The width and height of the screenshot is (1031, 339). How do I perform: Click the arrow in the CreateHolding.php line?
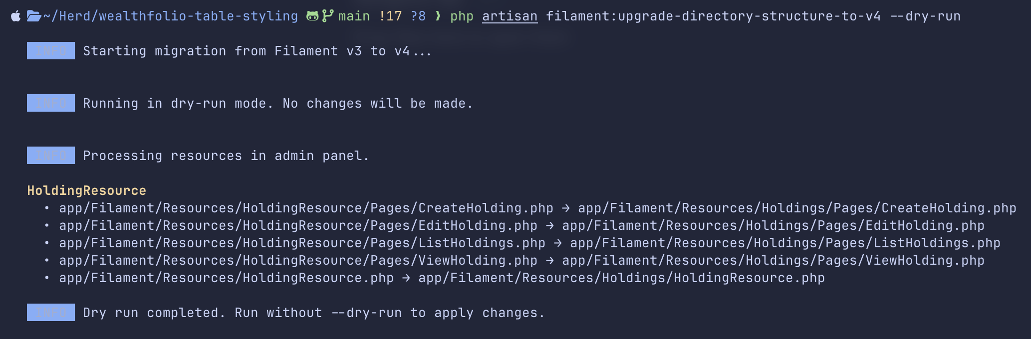[x=565, y=208]
